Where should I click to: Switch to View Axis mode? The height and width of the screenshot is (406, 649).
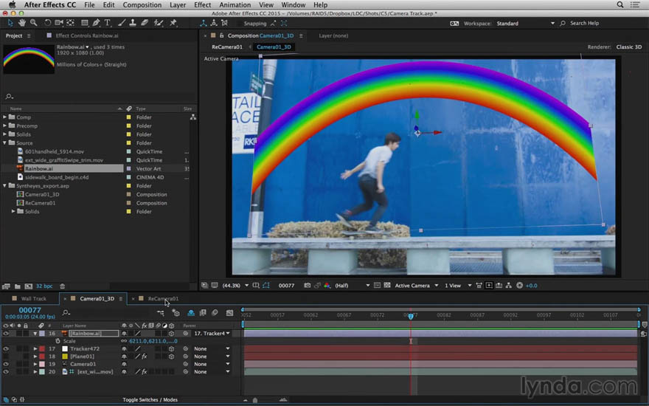[x=225, y=23]
